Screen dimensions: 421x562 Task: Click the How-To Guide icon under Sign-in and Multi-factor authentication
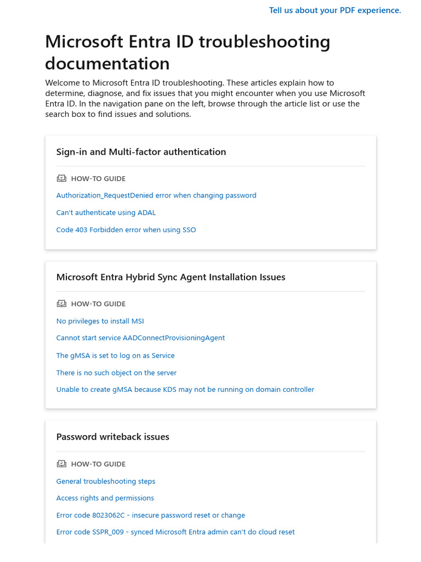pos(61,178)
